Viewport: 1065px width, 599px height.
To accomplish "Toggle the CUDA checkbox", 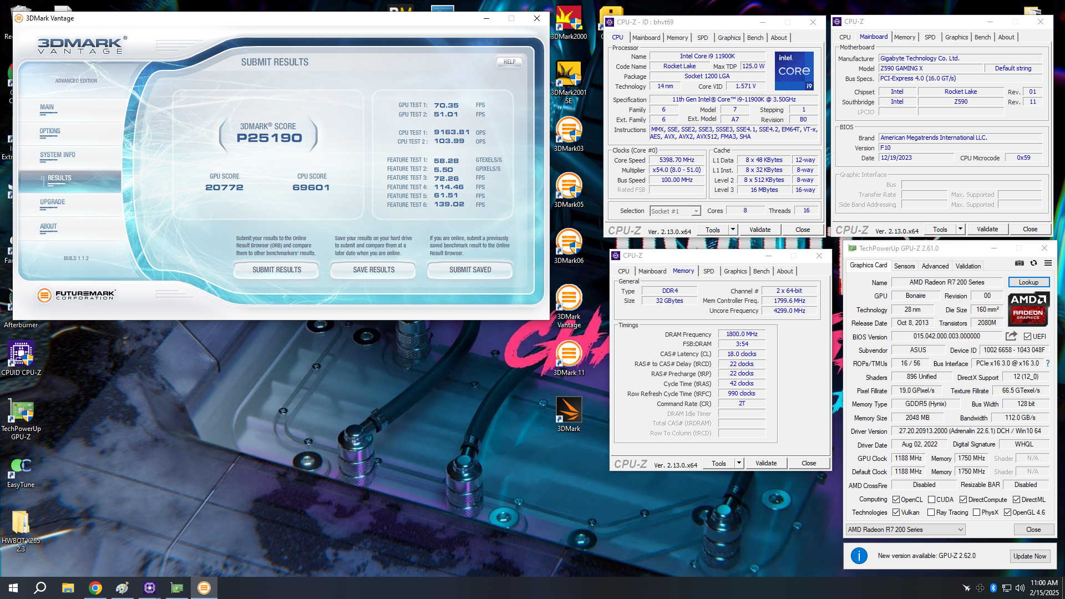I will [931, 500].
